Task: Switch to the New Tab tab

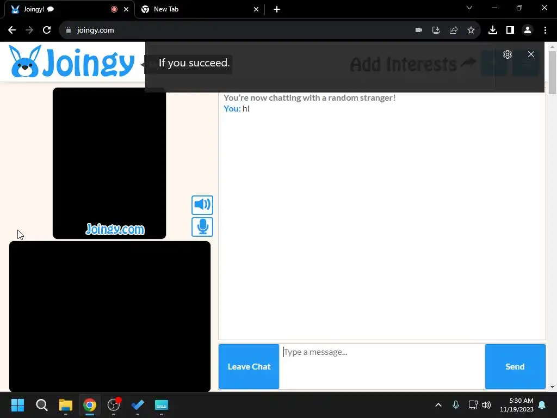Action: pos(200,9)
